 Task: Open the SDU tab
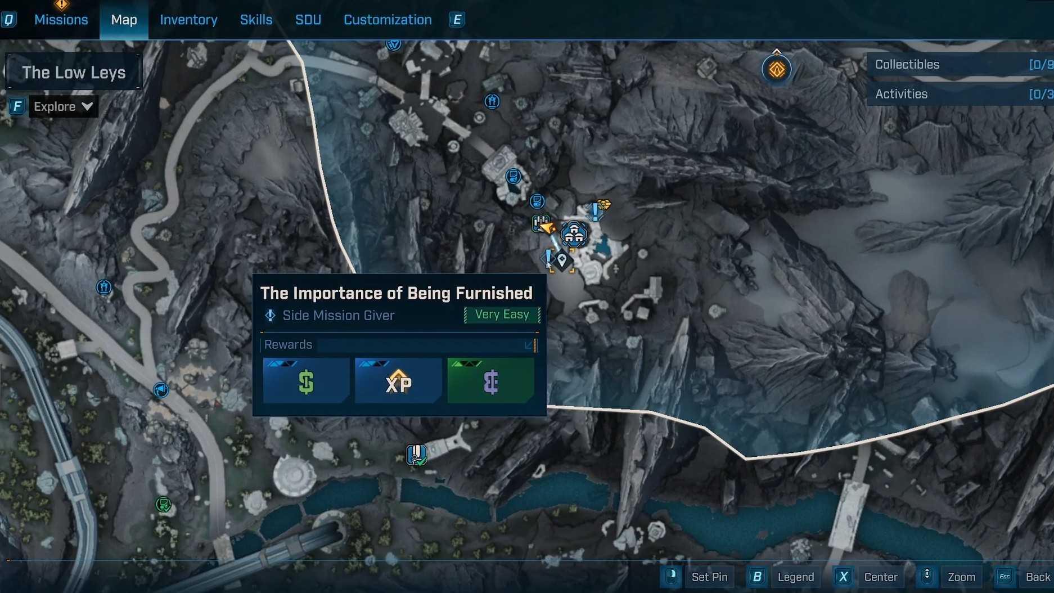point(308,20)
